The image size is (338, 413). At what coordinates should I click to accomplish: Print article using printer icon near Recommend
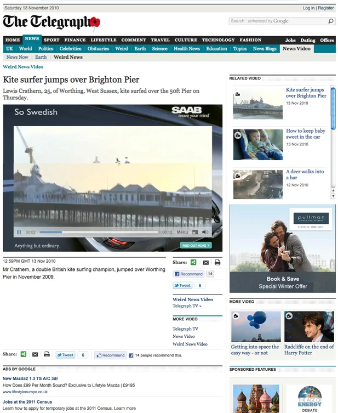coord(217,262)
